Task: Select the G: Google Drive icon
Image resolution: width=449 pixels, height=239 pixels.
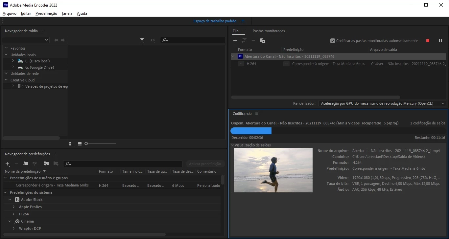Action: 20,67
